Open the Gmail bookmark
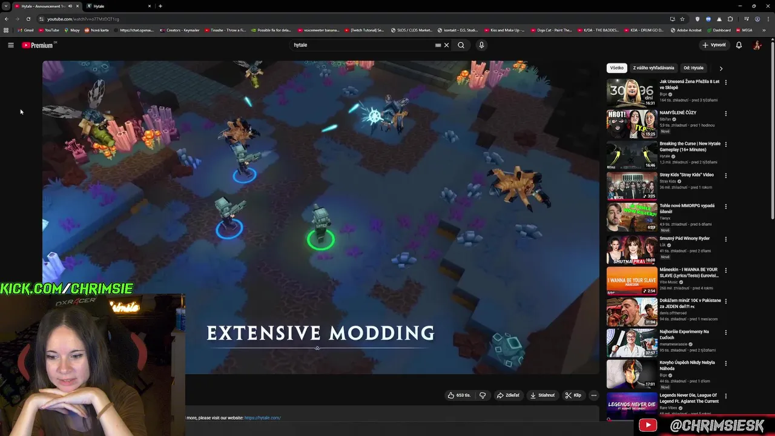 [25, 30]
